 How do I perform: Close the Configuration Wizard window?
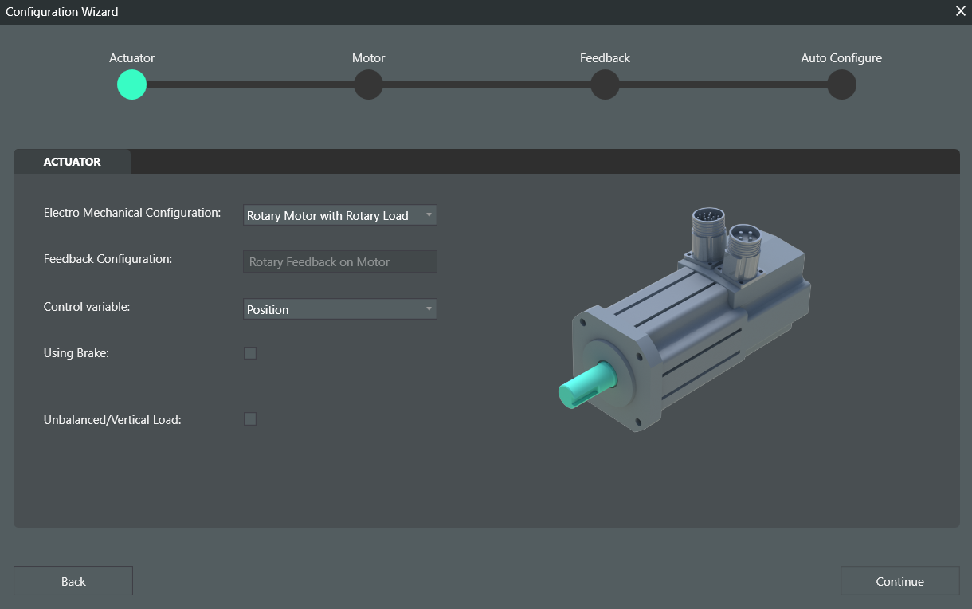click(x=960, y=11)
